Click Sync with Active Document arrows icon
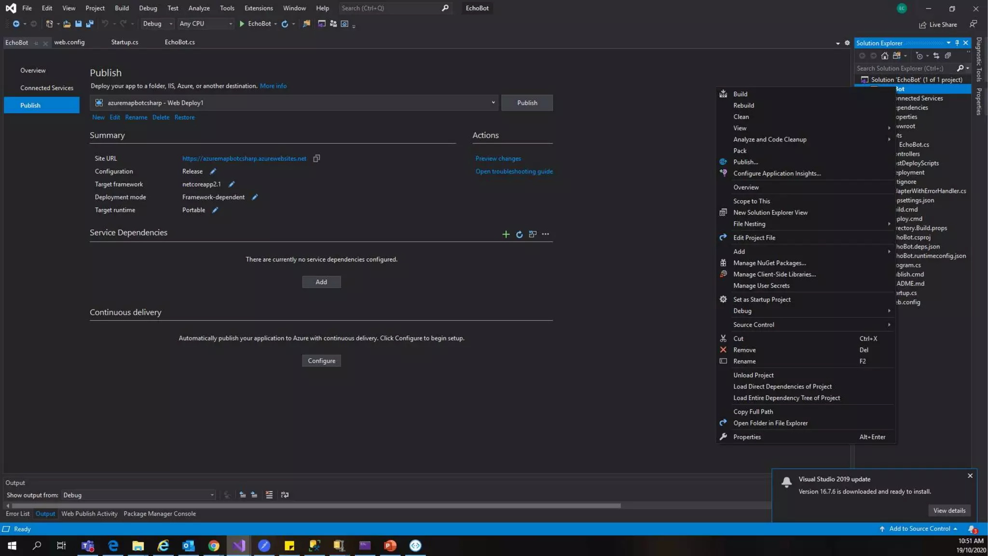The width and height of the screenshot is (988, 556). tap(936, 56)
